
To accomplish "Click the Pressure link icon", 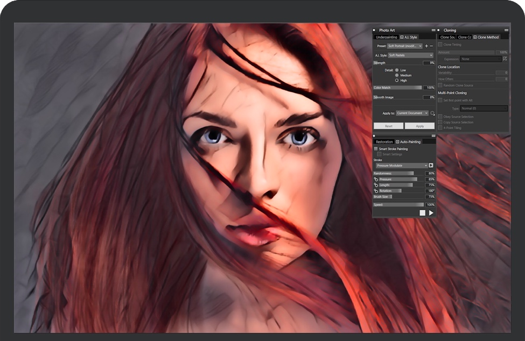I will point(376,179).
